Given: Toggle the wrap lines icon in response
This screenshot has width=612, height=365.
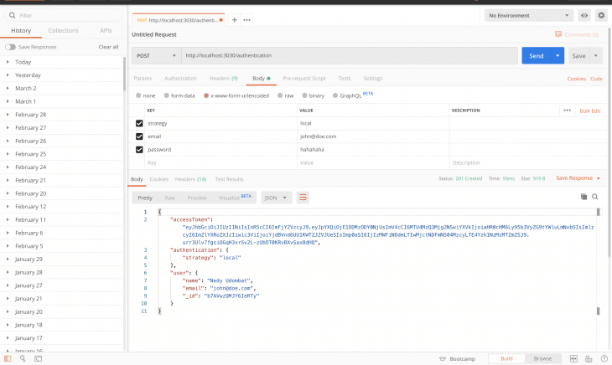Looking at the screenshot, I should (303, 198).
